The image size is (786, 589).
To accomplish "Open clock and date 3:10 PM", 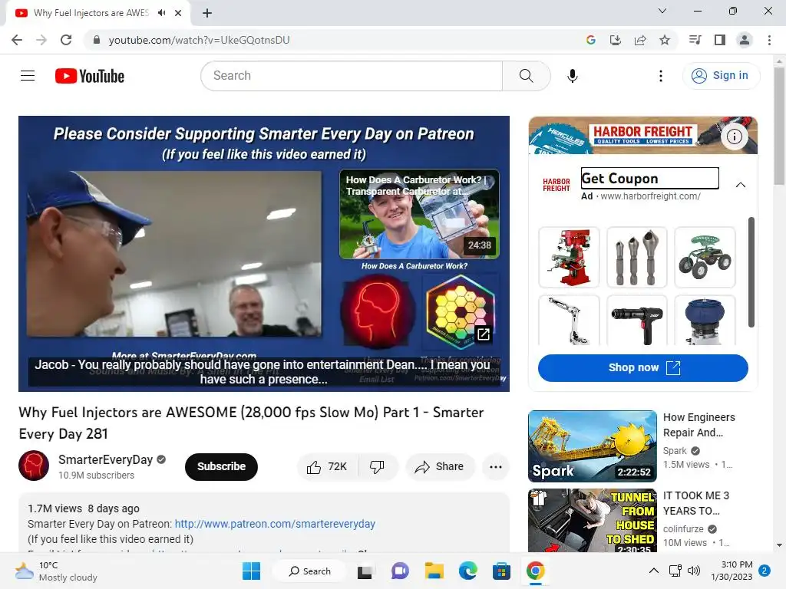I will [x=732, y=571].
